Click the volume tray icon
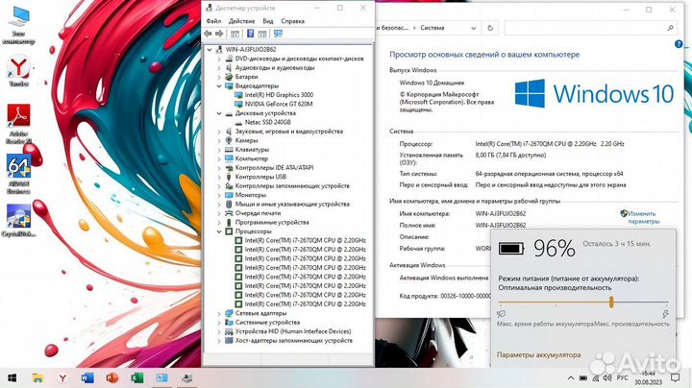The image size is (692, 388). (x=607, y=378)
